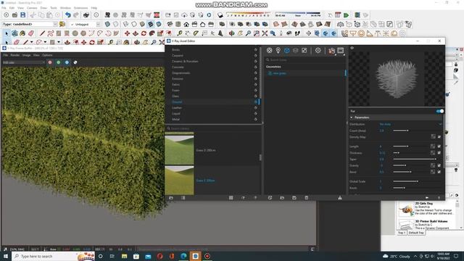This screenshot has height=261, width=464.
Task: Select the Move tool with red arrows
Action: tap(127, 33)
